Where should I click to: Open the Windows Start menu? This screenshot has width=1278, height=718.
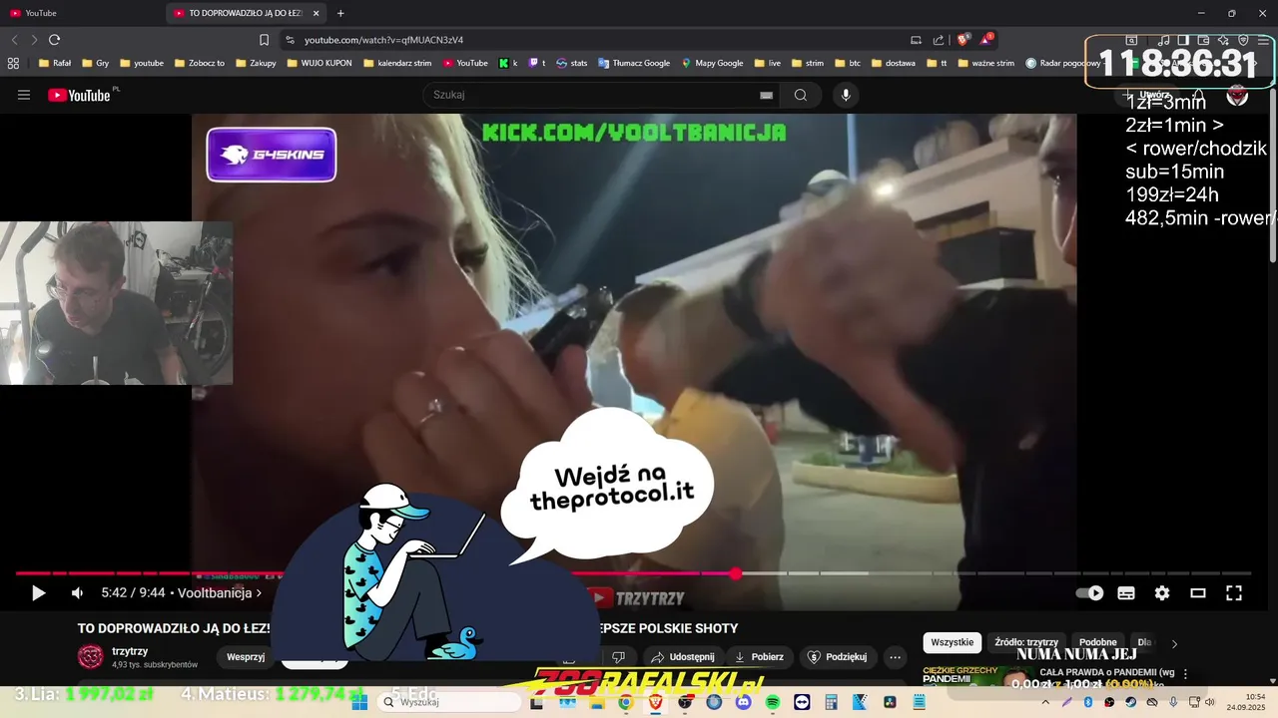tap(359, 702)
